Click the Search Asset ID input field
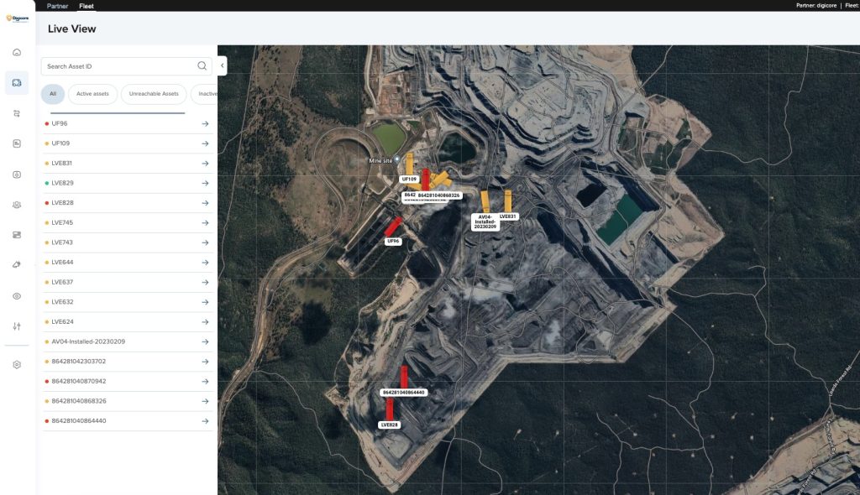Image resolution: width=860 pixels, height=495 pixels. pos(118,66)
